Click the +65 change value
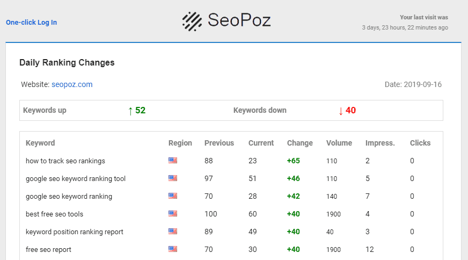Image resolution: width=468 pixels, height=260 pixels. coord(294,161)
